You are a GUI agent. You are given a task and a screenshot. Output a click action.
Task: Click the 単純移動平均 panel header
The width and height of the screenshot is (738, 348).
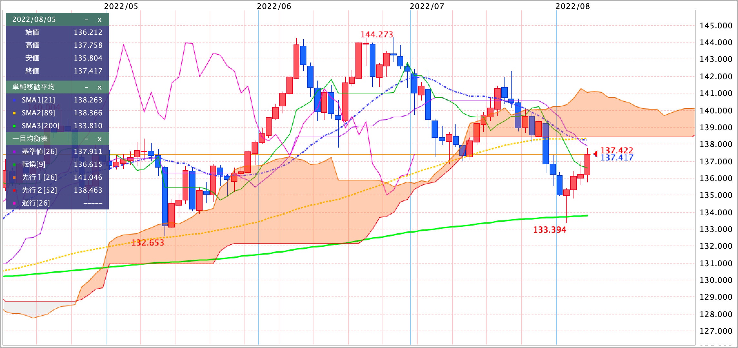[x=57, y=87]
